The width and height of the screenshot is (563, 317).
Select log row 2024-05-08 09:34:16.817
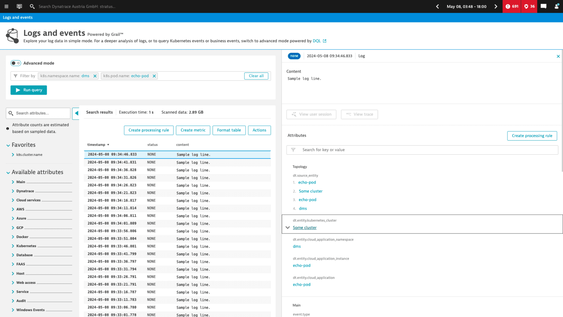[177, 200]
